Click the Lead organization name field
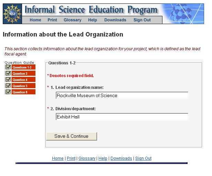The image size is (212, 176). (122, 95)
